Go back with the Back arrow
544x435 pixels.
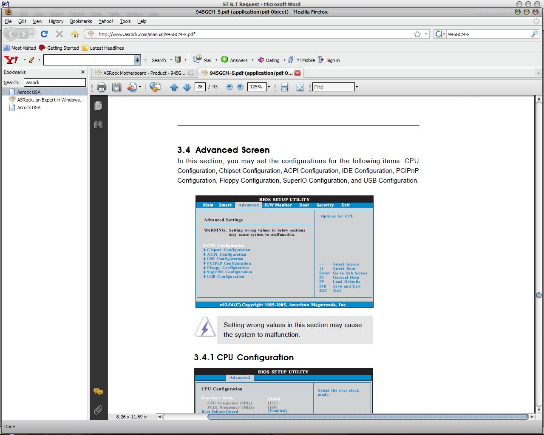pyautogui.click(x=11, y=34)
